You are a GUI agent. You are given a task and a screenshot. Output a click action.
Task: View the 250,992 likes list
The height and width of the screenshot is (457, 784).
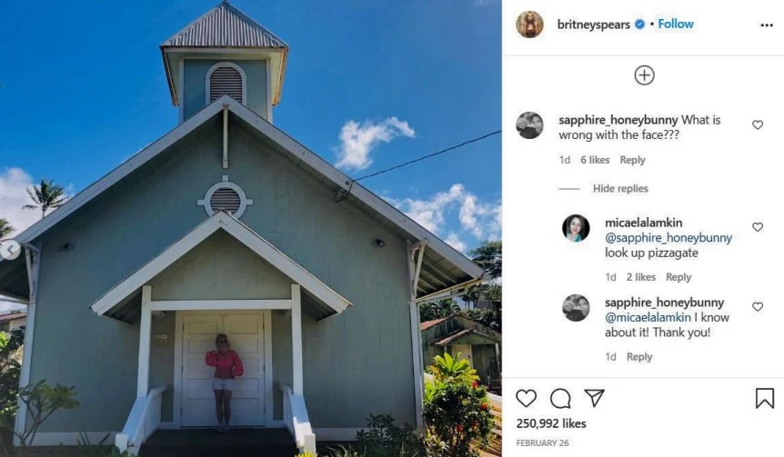[x=551, y=423]
